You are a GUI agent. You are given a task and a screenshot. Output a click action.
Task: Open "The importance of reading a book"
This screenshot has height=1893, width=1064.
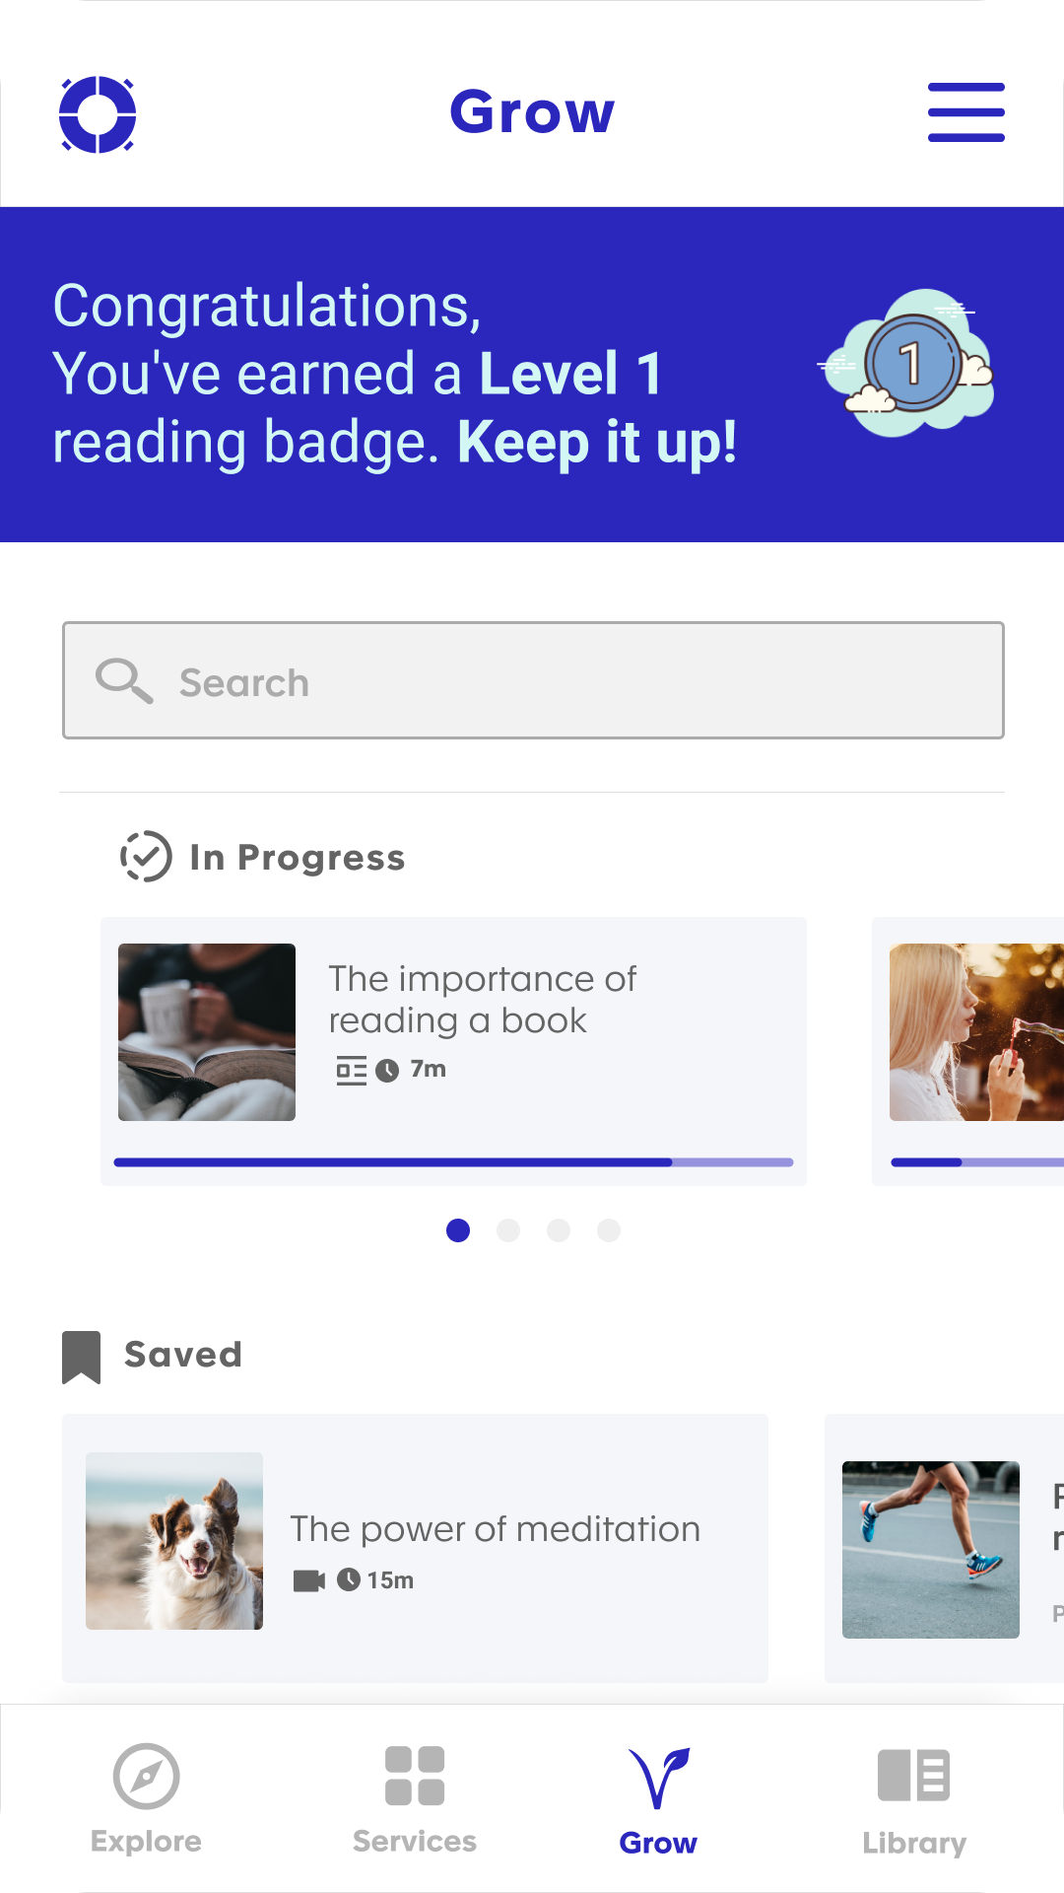pos(483,999)
